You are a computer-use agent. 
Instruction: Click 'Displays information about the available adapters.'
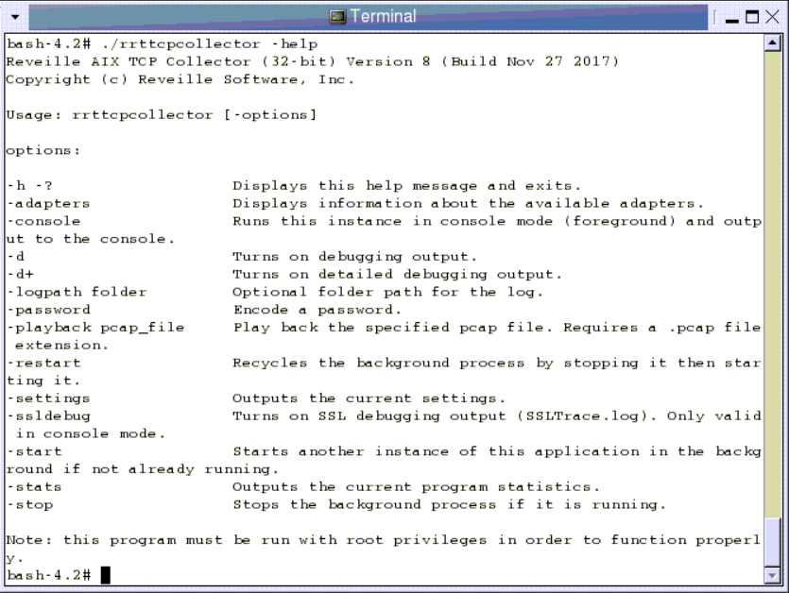pyautogui.click(x=468, y=204)
